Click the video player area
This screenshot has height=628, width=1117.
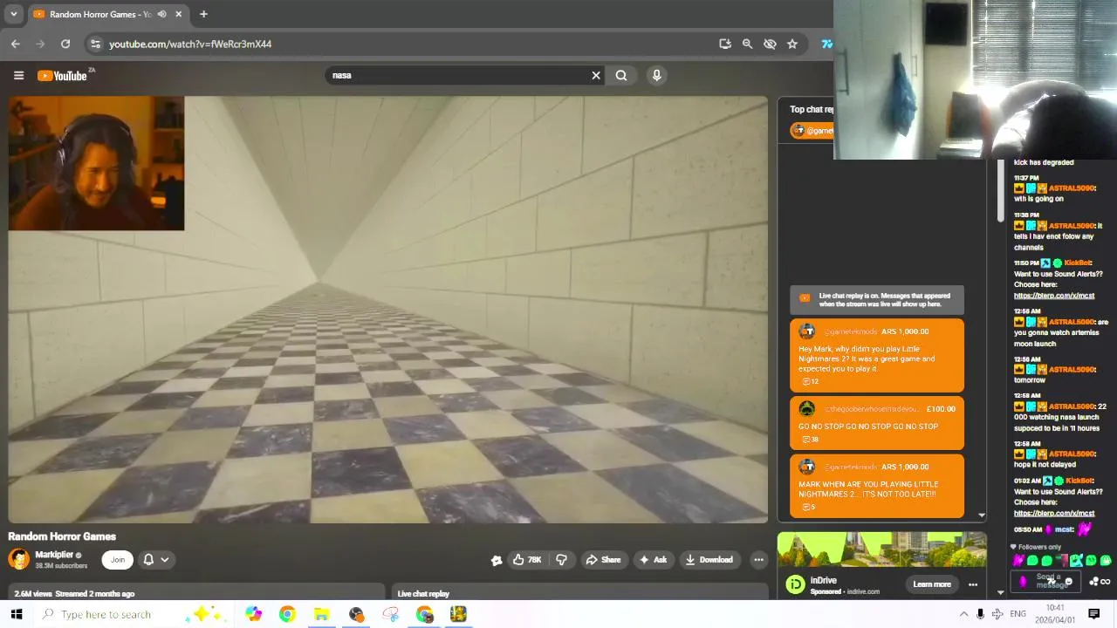[388, 310]
